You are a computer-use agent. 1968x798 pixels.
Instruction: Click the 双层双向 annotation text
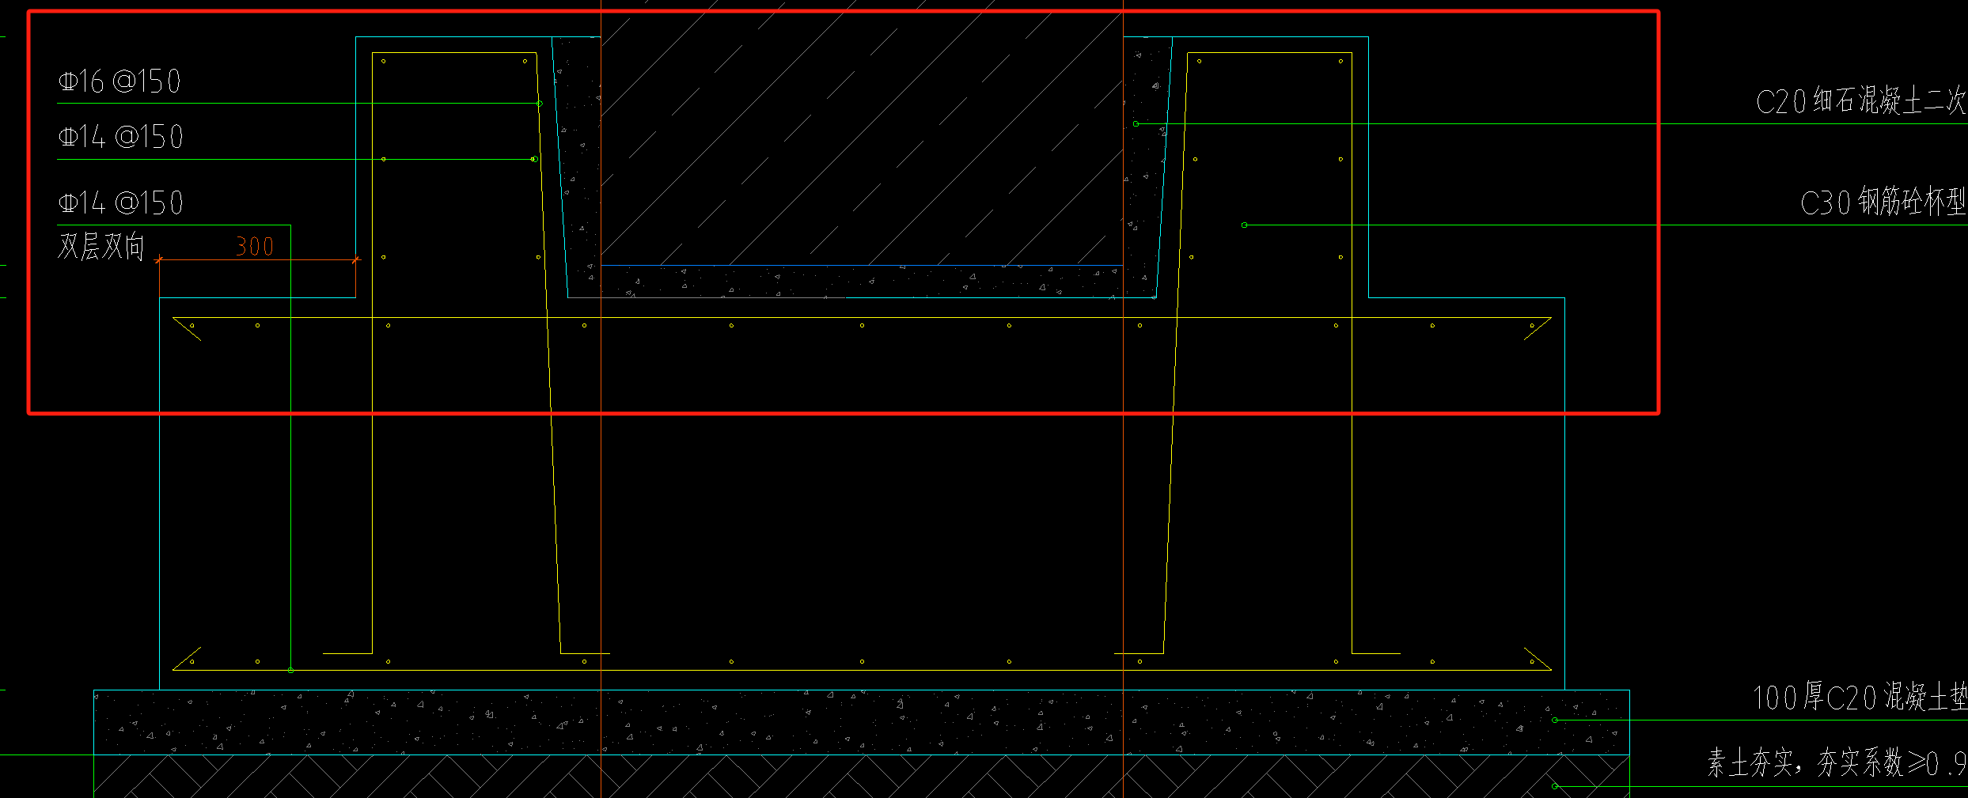click(x=101, y=247)
